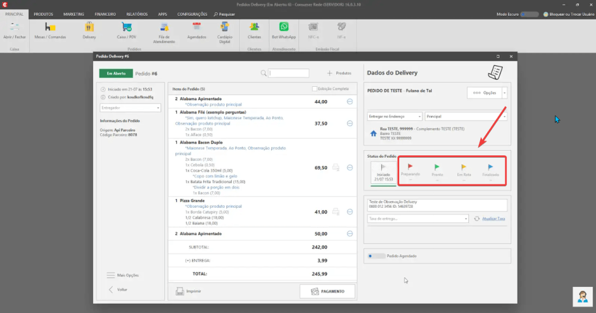The width and height of the screenshot is (596, 313).
Task: Open Entregar no Endereço dropdown
Action: [395, 116]
